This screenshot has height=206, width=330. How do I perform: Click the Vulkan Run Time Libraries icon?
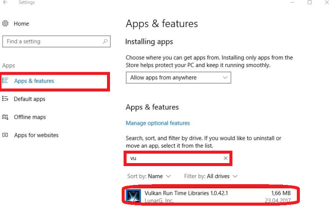click(133, 196)
